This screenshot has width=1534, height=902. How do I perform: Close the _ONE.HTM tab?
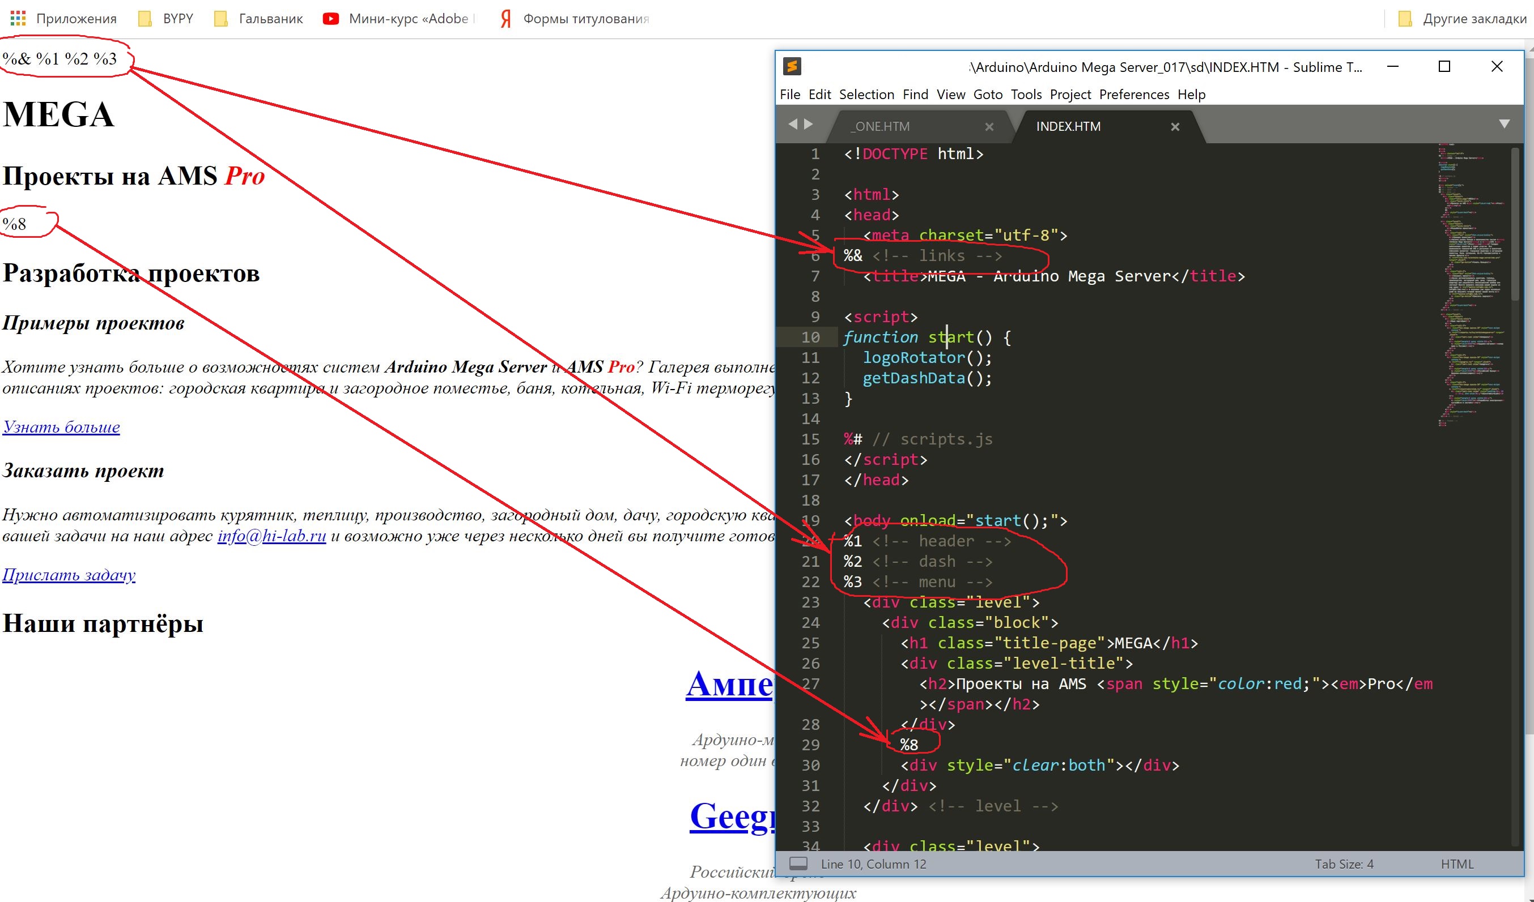click(x=989, y=126)
